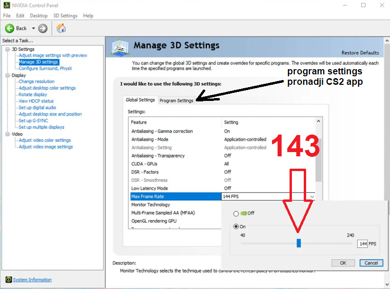
Task: Collapse the 3D Settings tree node
Action: [x=8, y=49]
